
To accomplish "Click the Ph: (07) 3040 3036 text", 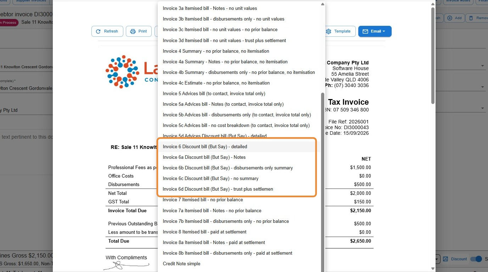I will click(x=347, y=85).
